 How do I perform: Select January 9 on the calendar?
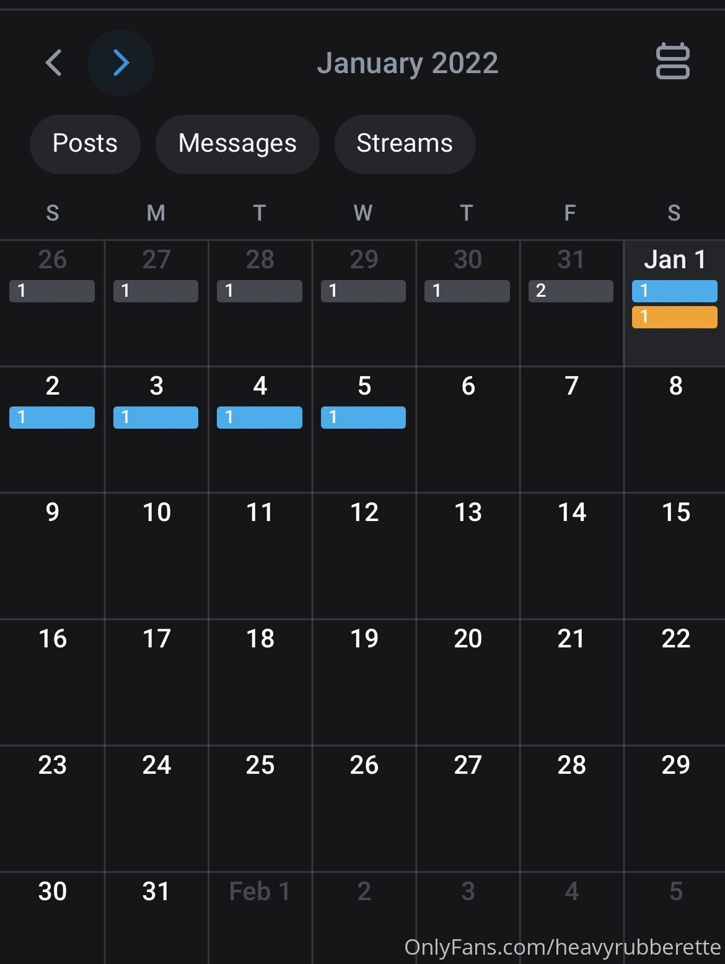pos(52,556)
